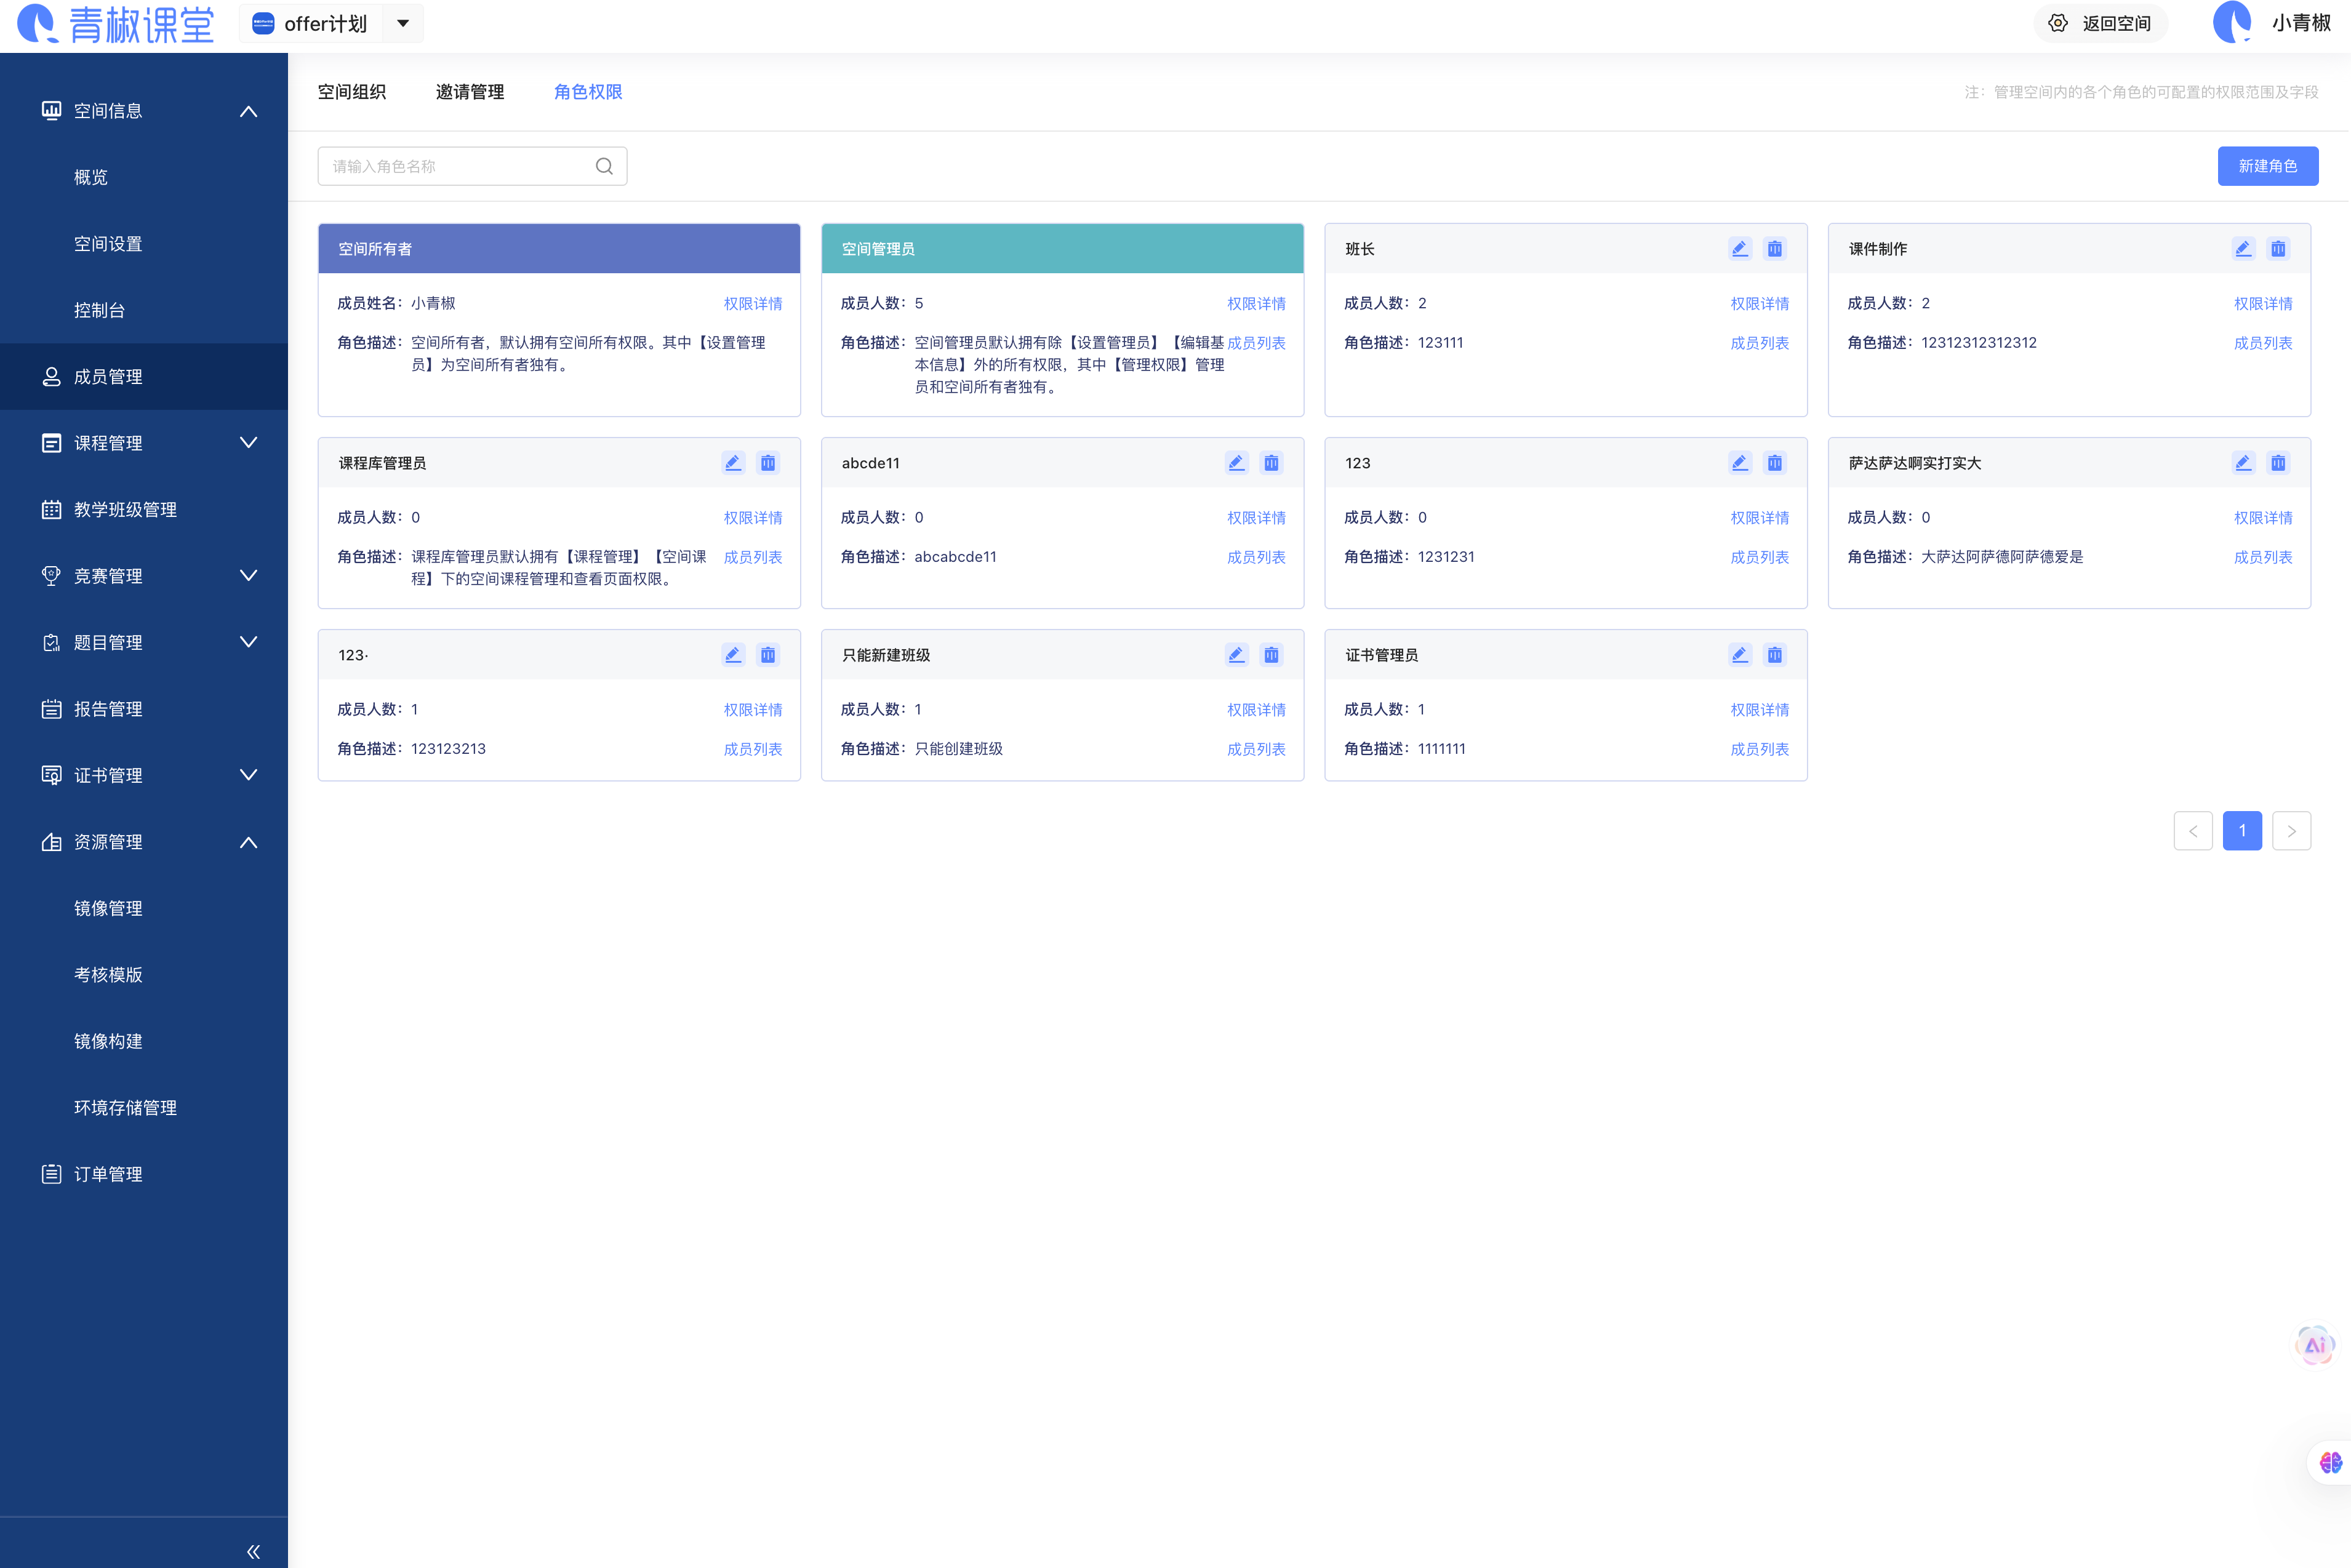Click the 小青椒 user avatar
This screenshot has height=1568, width=2351.
click(2231, 23)
